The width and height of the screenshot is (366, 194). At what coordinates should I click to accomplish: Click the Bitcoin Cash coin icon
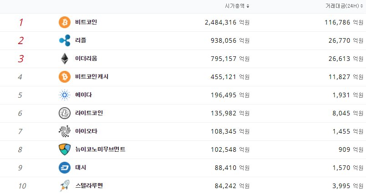click(x=65, y=77)
